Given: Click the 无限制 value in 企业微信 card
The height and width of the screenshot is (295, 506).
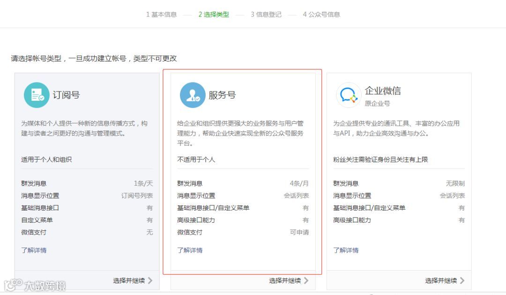Looking at the screenshot, I should pyautogui.click(x=455, y=183).
